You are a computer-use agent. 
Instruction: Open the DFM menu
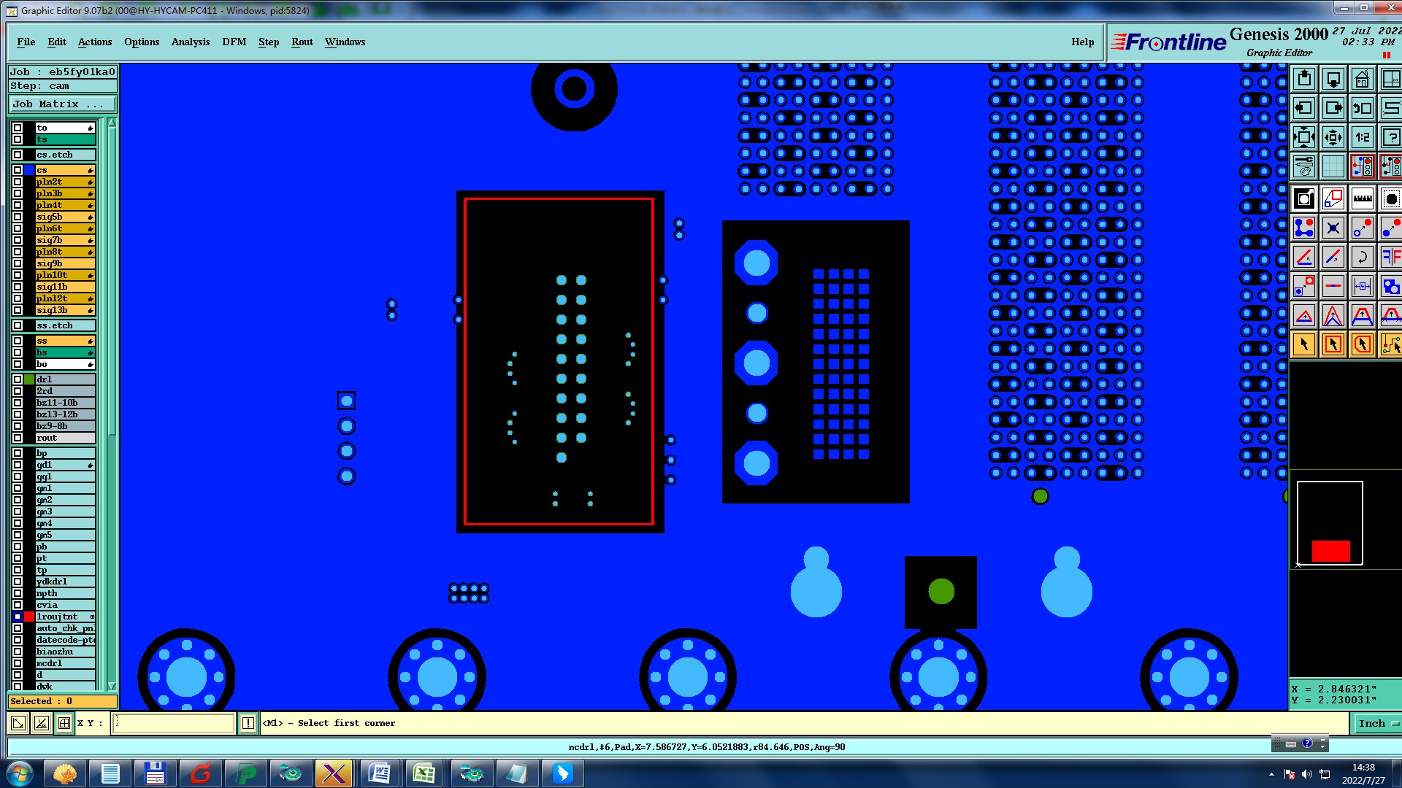(234, 42)
